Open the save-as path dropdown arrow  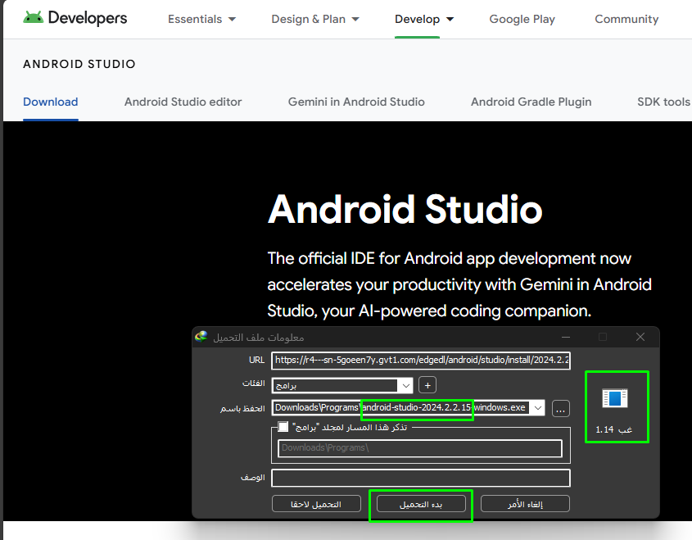click(537, 408)
